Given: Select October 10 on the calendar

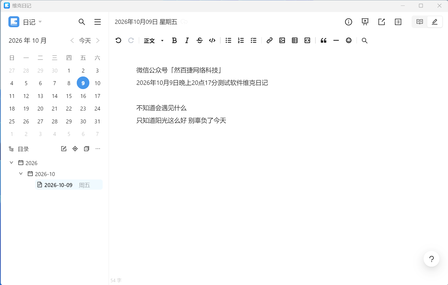Looking at the screenshot, I should pos(97,83).
